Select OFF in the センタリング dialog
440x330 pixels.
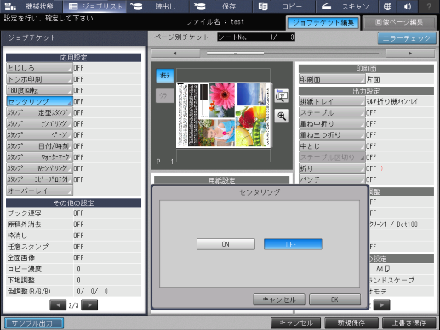(293, 244)
